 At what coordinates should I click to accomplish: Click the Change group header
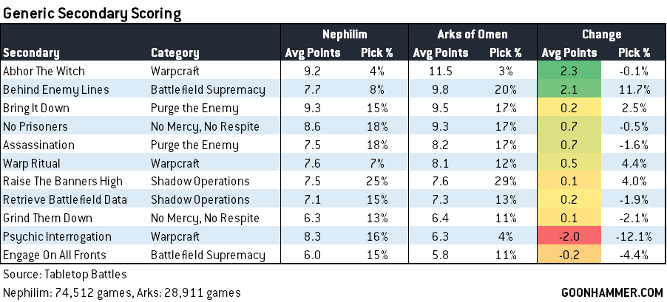coord(601,35)
